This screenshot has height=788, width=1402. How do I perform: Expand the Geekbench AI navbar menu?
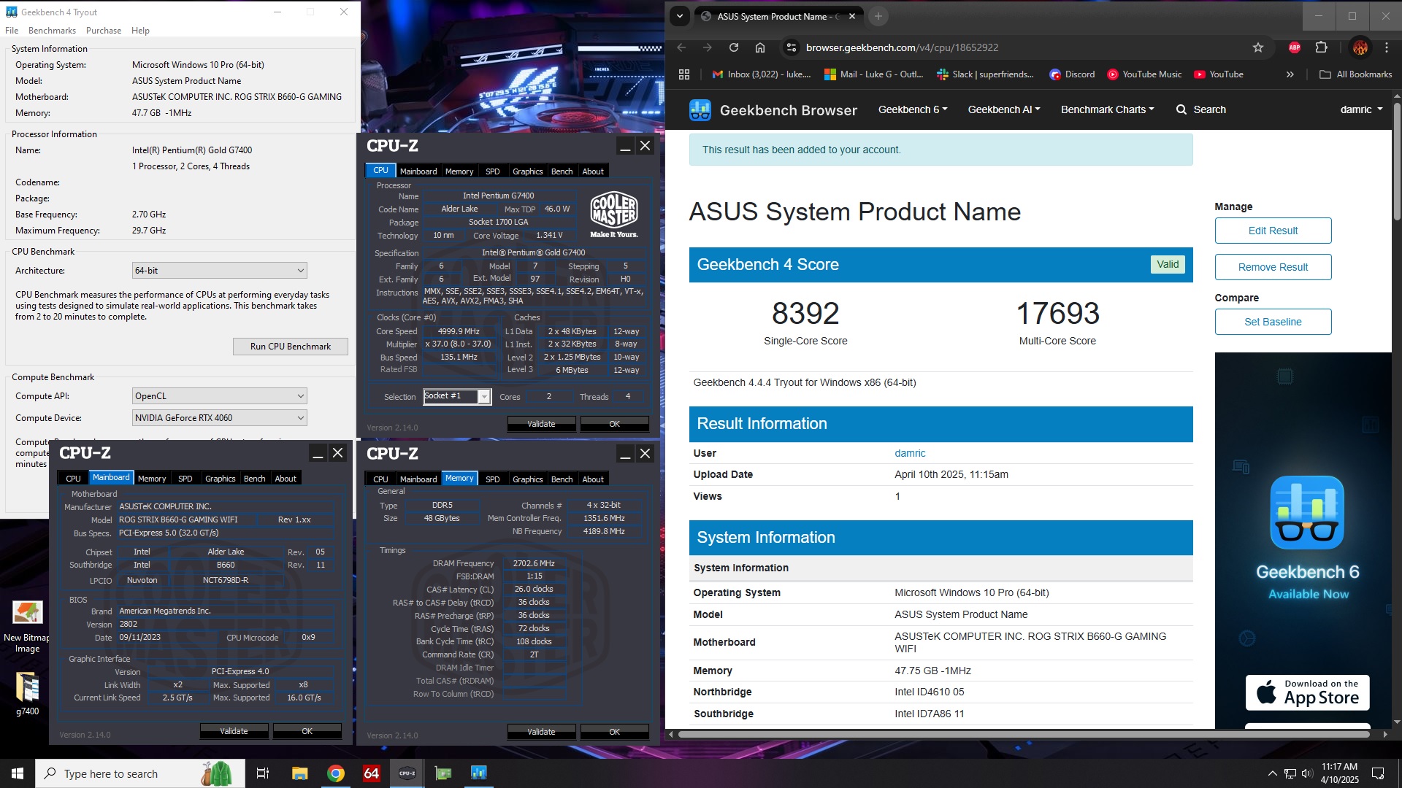[1004, 109]
